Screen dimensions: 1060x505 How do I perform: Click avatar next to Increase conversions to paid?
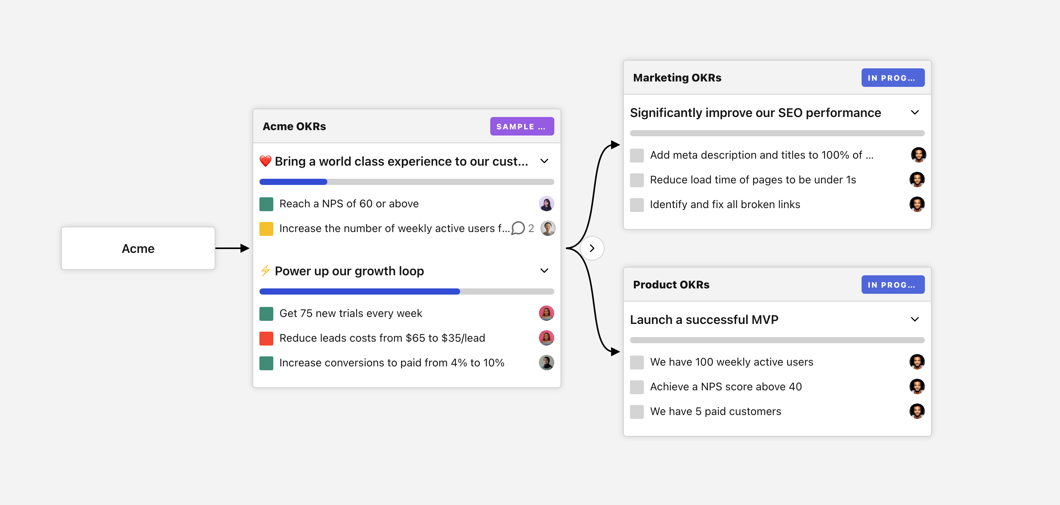546,363
